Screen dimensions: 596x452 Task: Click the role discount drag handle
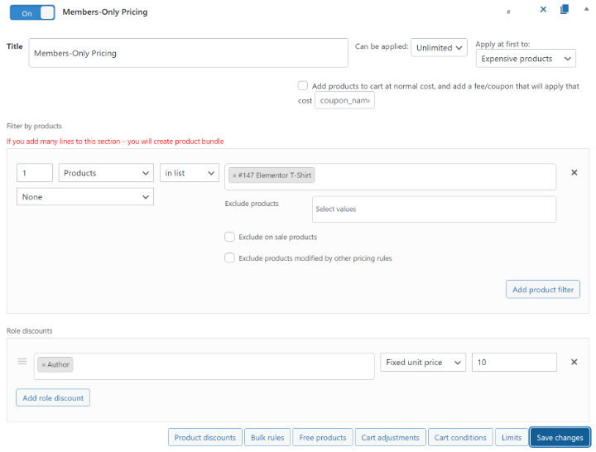(22, 362)
